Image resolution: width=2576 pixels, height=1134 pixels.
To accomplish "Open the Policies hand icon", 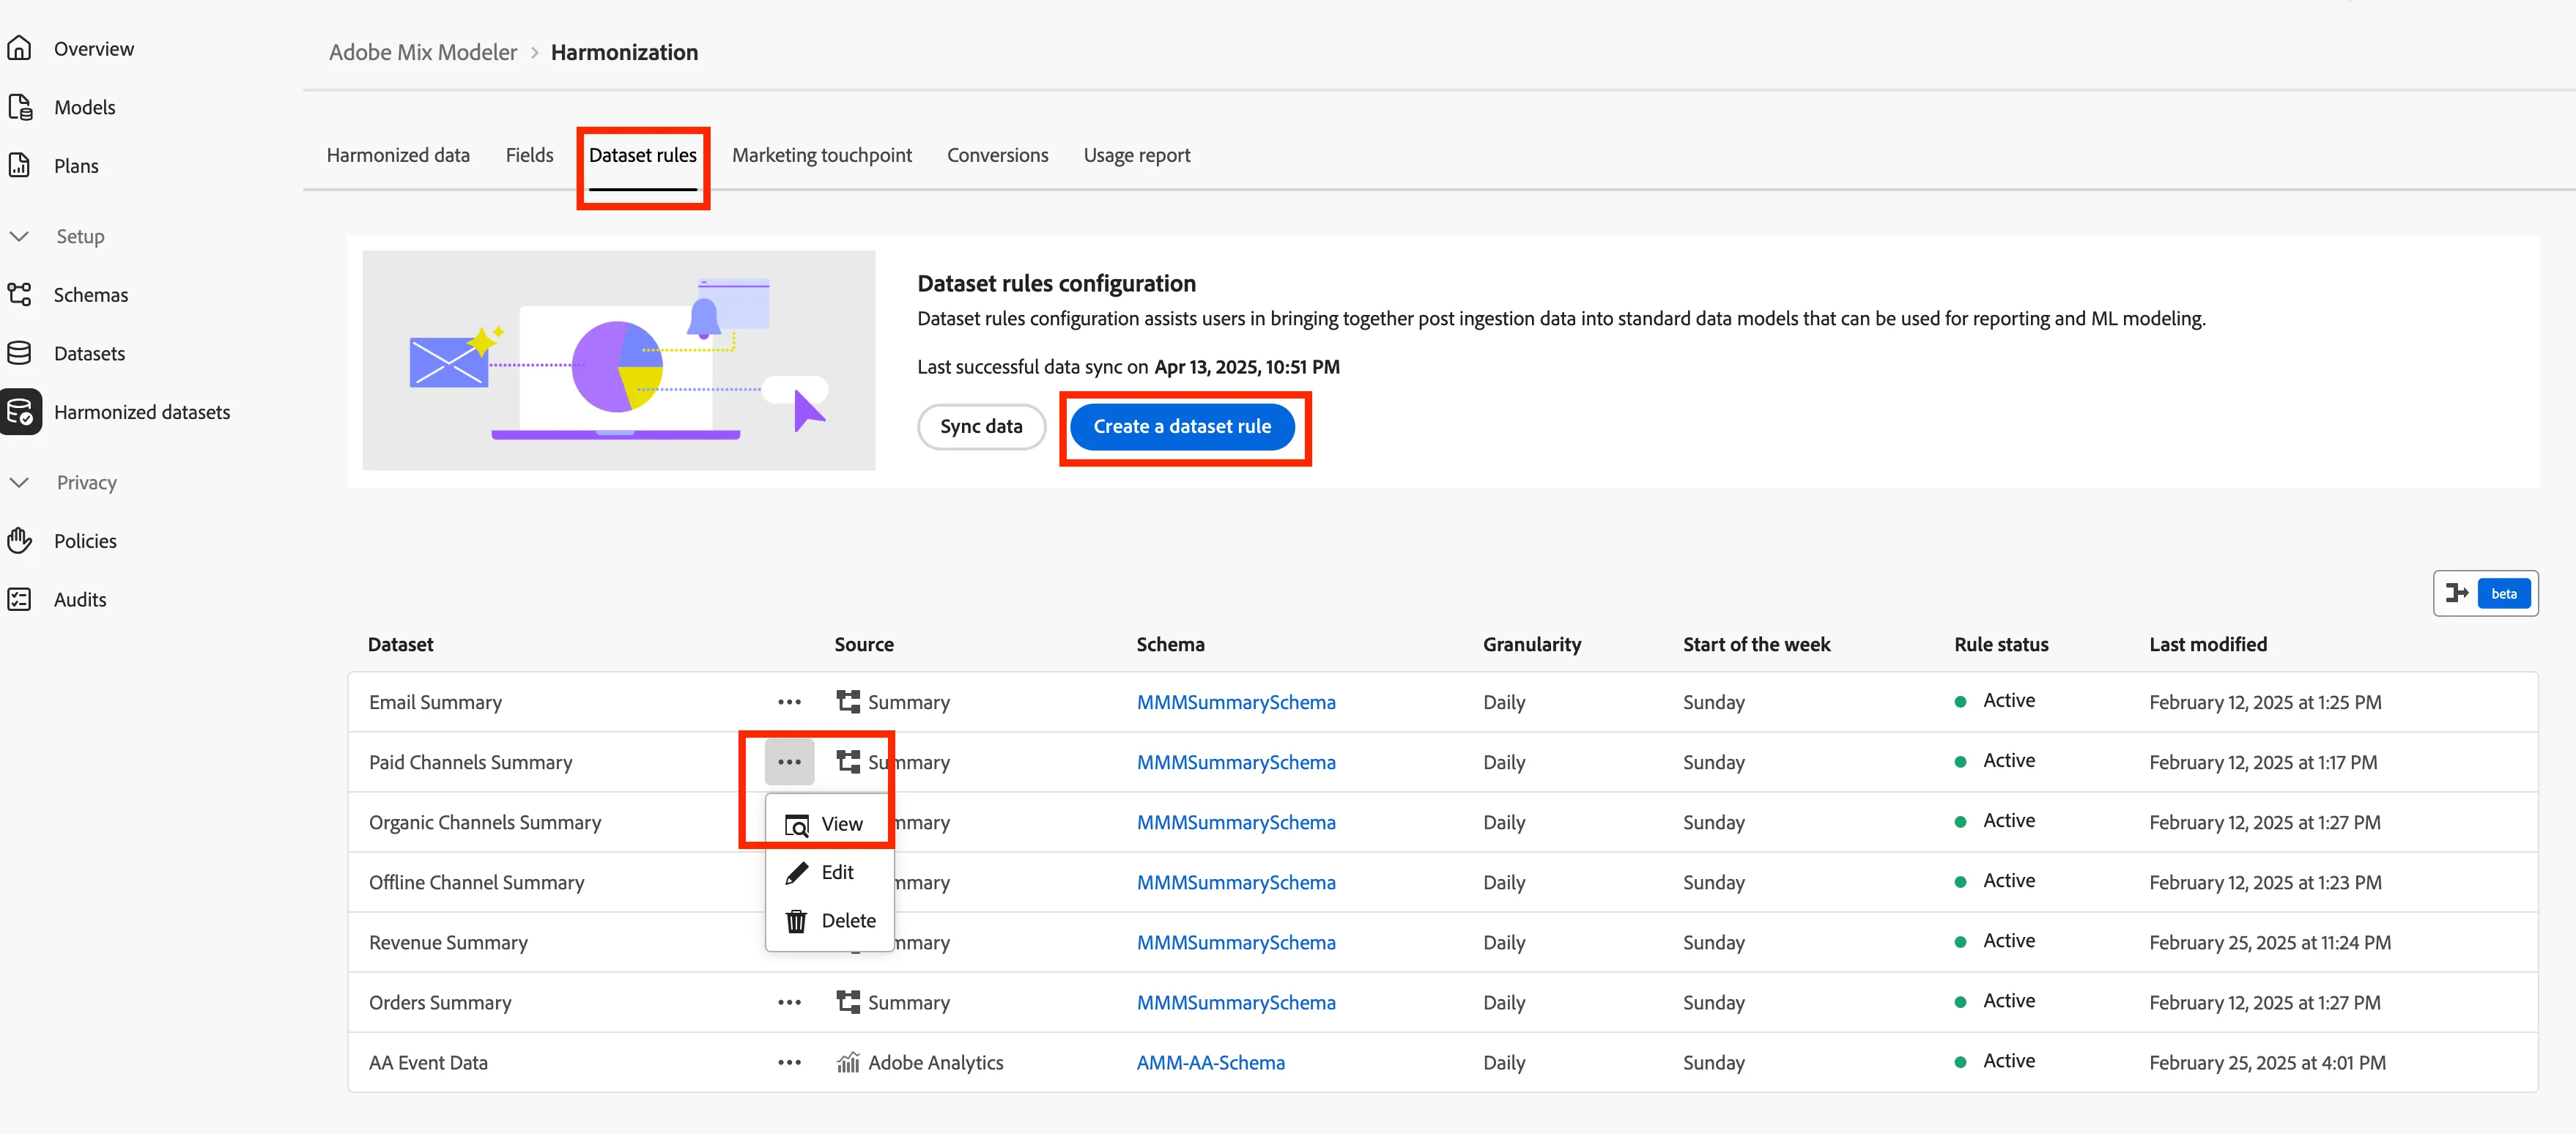I will [20, 541].
